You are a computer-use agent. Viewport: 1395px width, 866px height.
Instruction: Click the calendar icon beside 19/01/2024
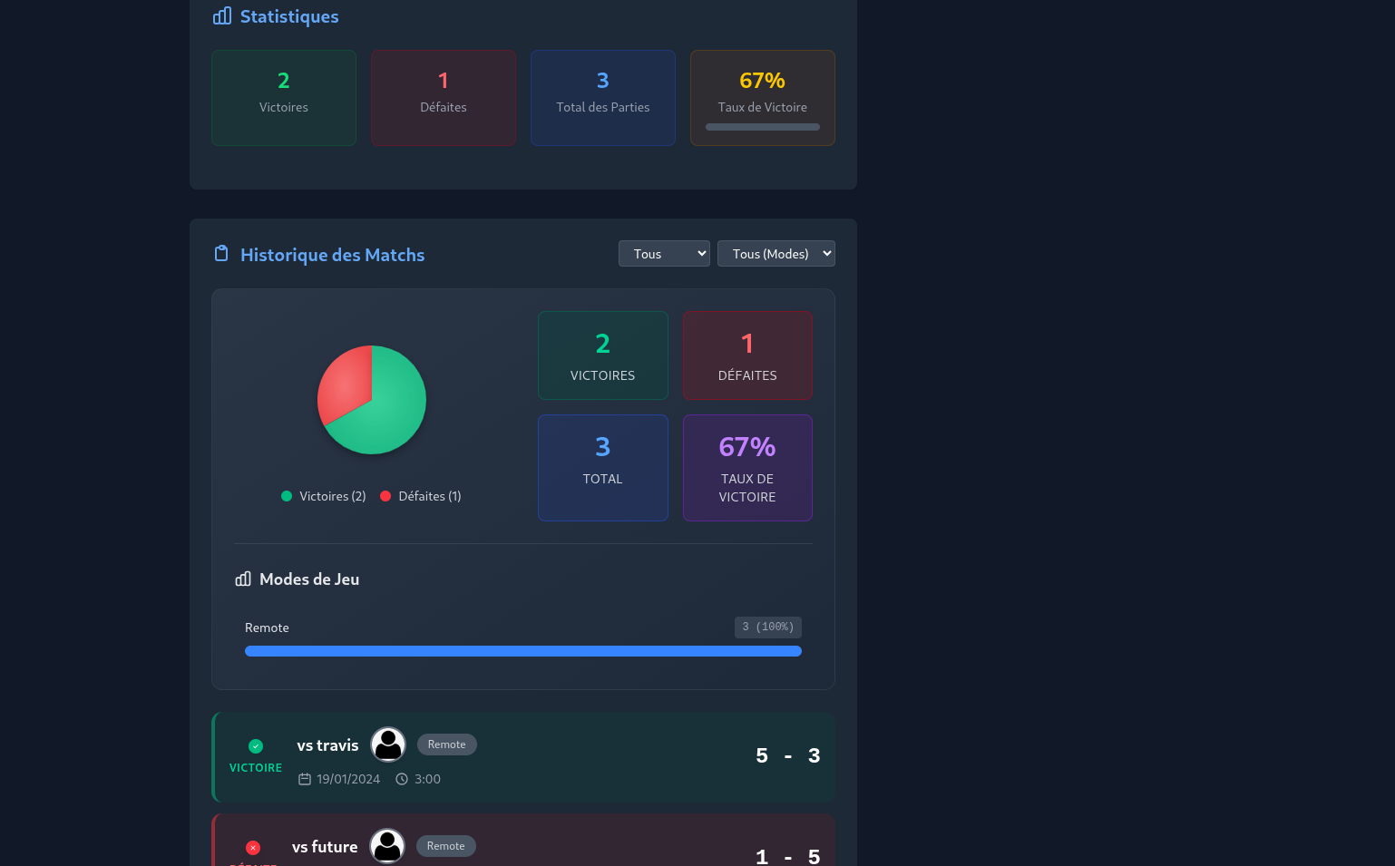click(305, 779)
